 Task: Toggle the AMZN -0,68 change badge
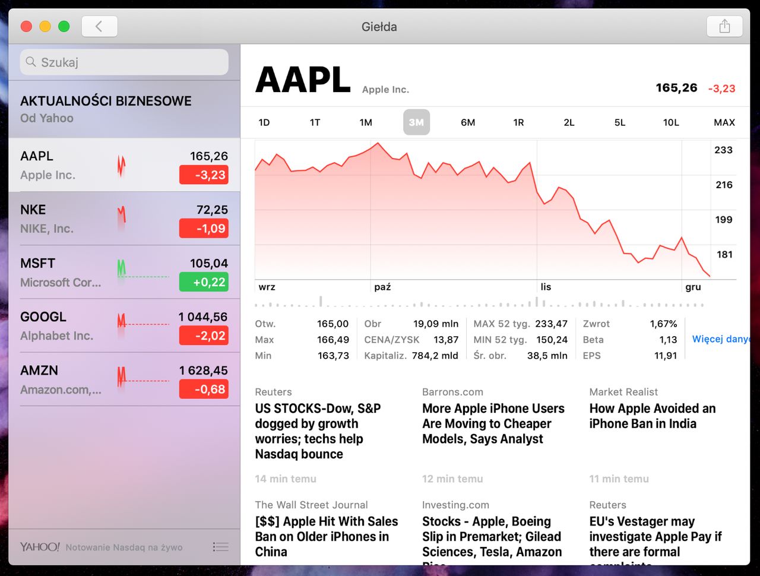tap(204, 390)
